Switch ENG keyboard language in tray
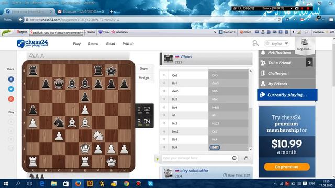Image resolution: width=335 pixels, height=188 pixels. [312, 183]
